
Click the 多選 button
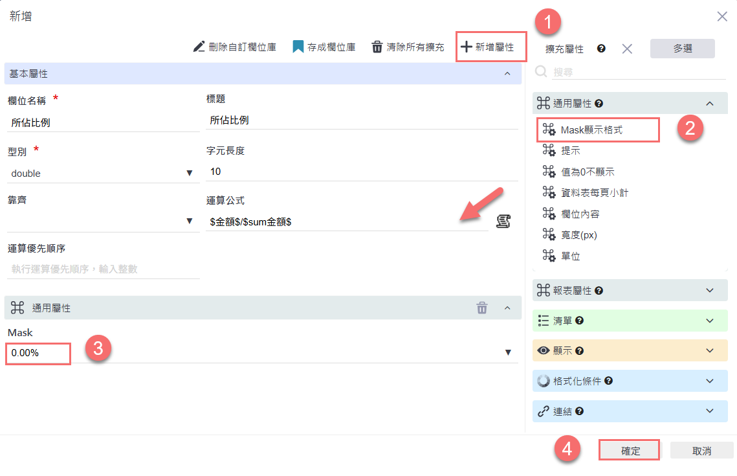pos(682,49)
